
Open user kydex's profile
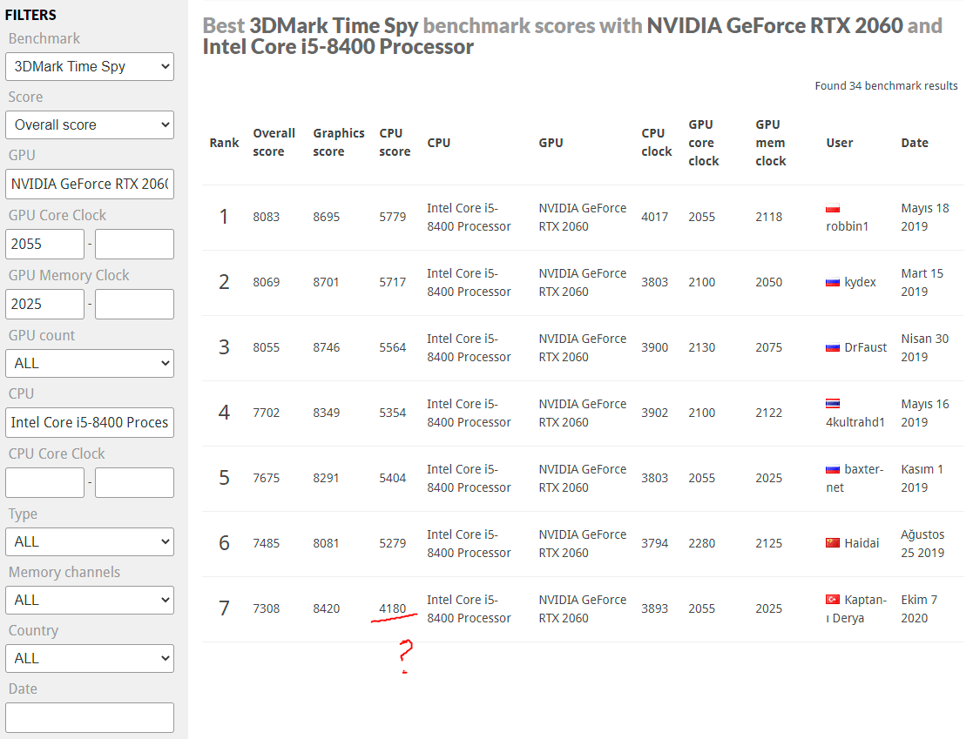pyautogui.click(x=860, y=282)
